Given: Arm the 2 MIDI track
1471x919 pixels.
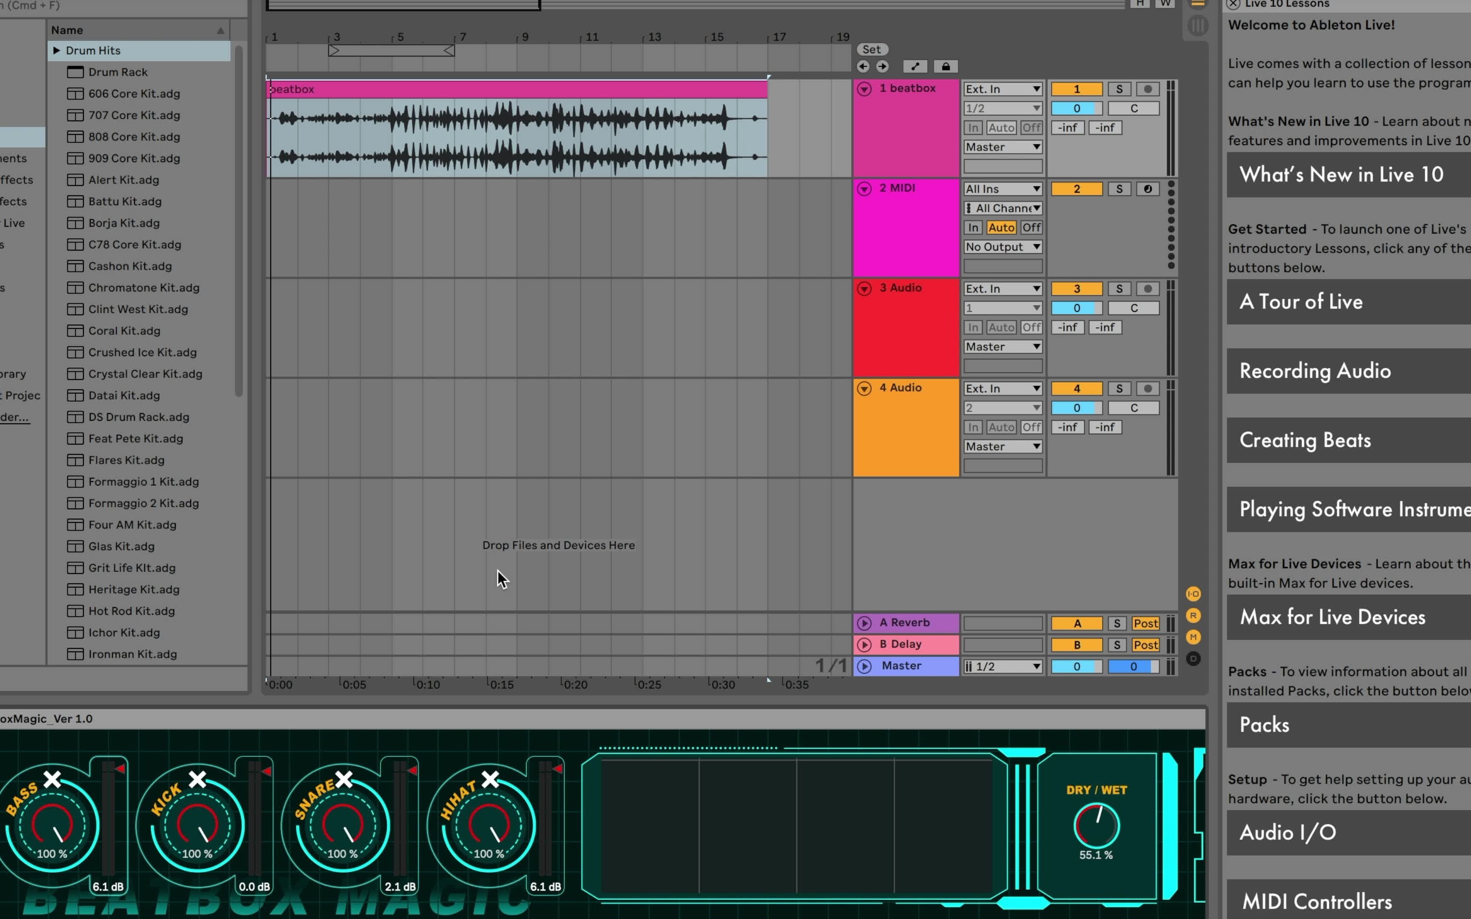Looking at the screenshot, I should [x=1147, y=189].
